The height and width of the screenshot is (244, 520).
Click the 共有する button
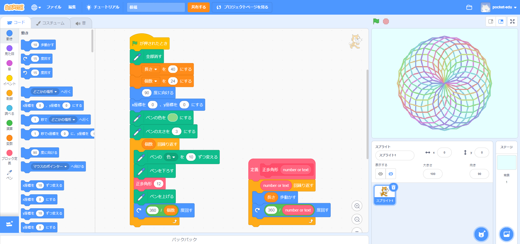click(199, 7)
